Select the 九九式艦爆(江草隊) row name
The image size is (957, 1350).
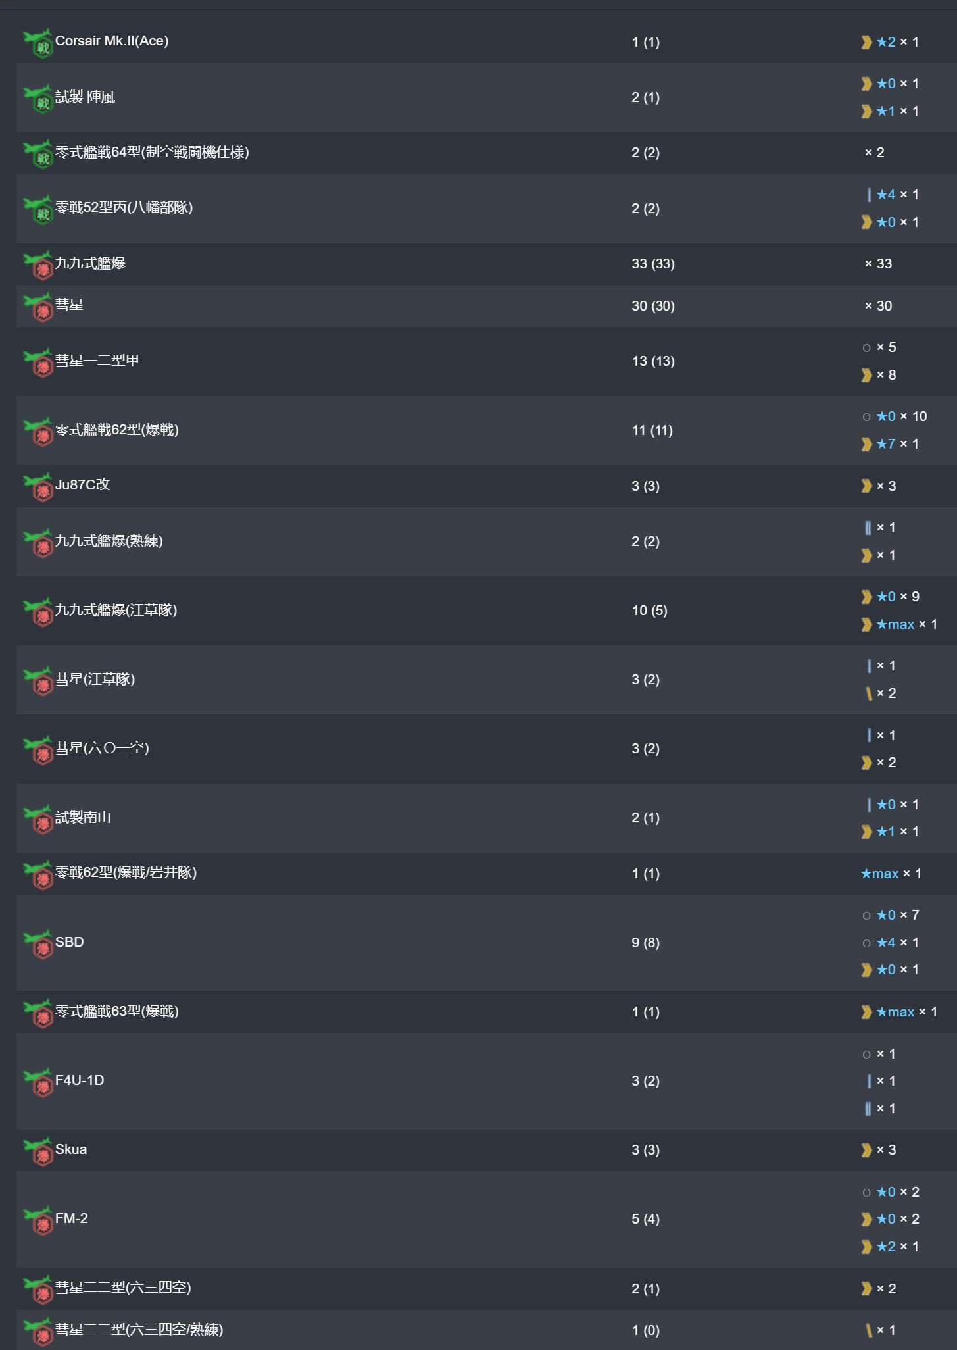[x=116, y=610]
